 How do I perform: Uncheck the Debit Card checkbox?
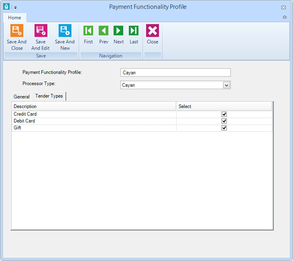[224, 121]
